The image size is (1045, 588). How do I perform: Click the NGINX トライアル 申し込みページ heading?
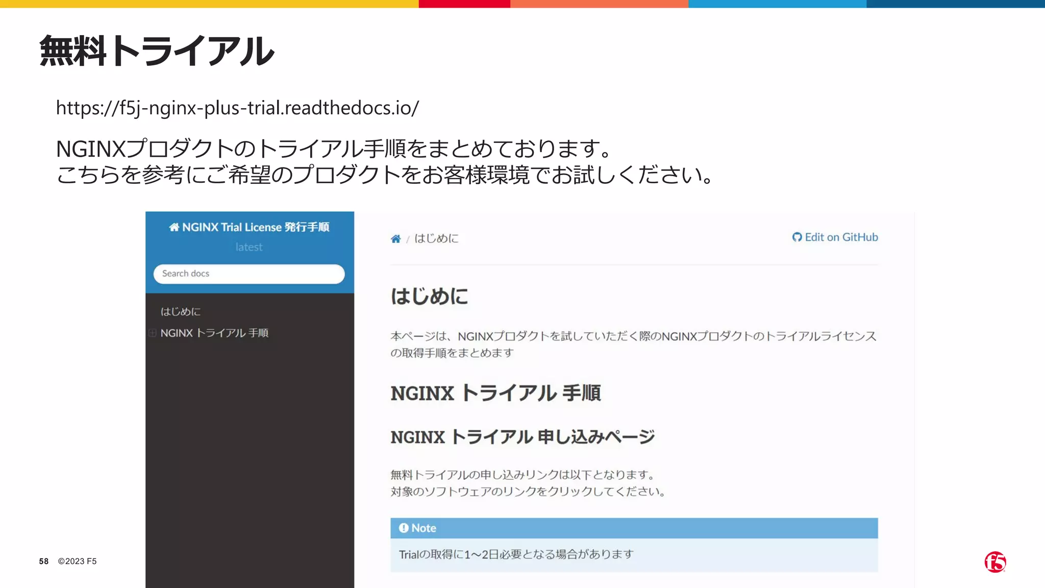[522, 437]
